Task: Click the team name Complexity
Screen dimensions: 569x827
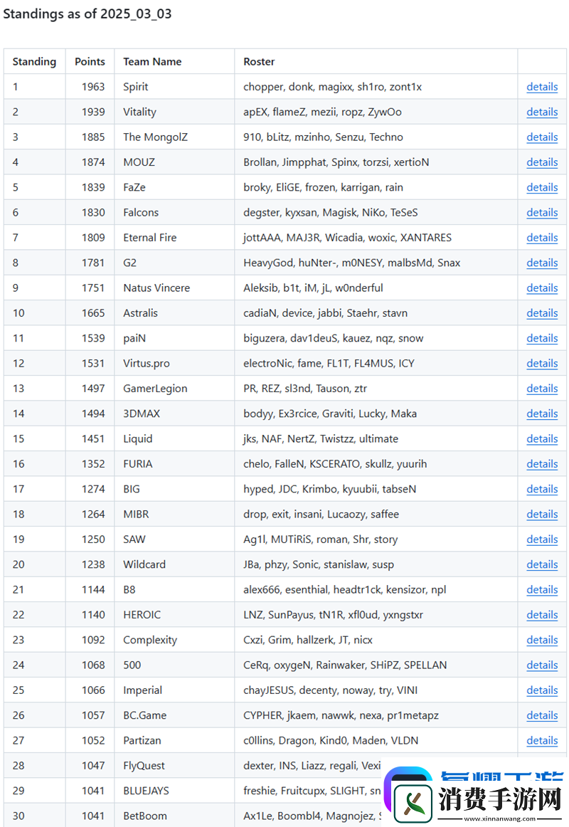Action: point(150,640)
